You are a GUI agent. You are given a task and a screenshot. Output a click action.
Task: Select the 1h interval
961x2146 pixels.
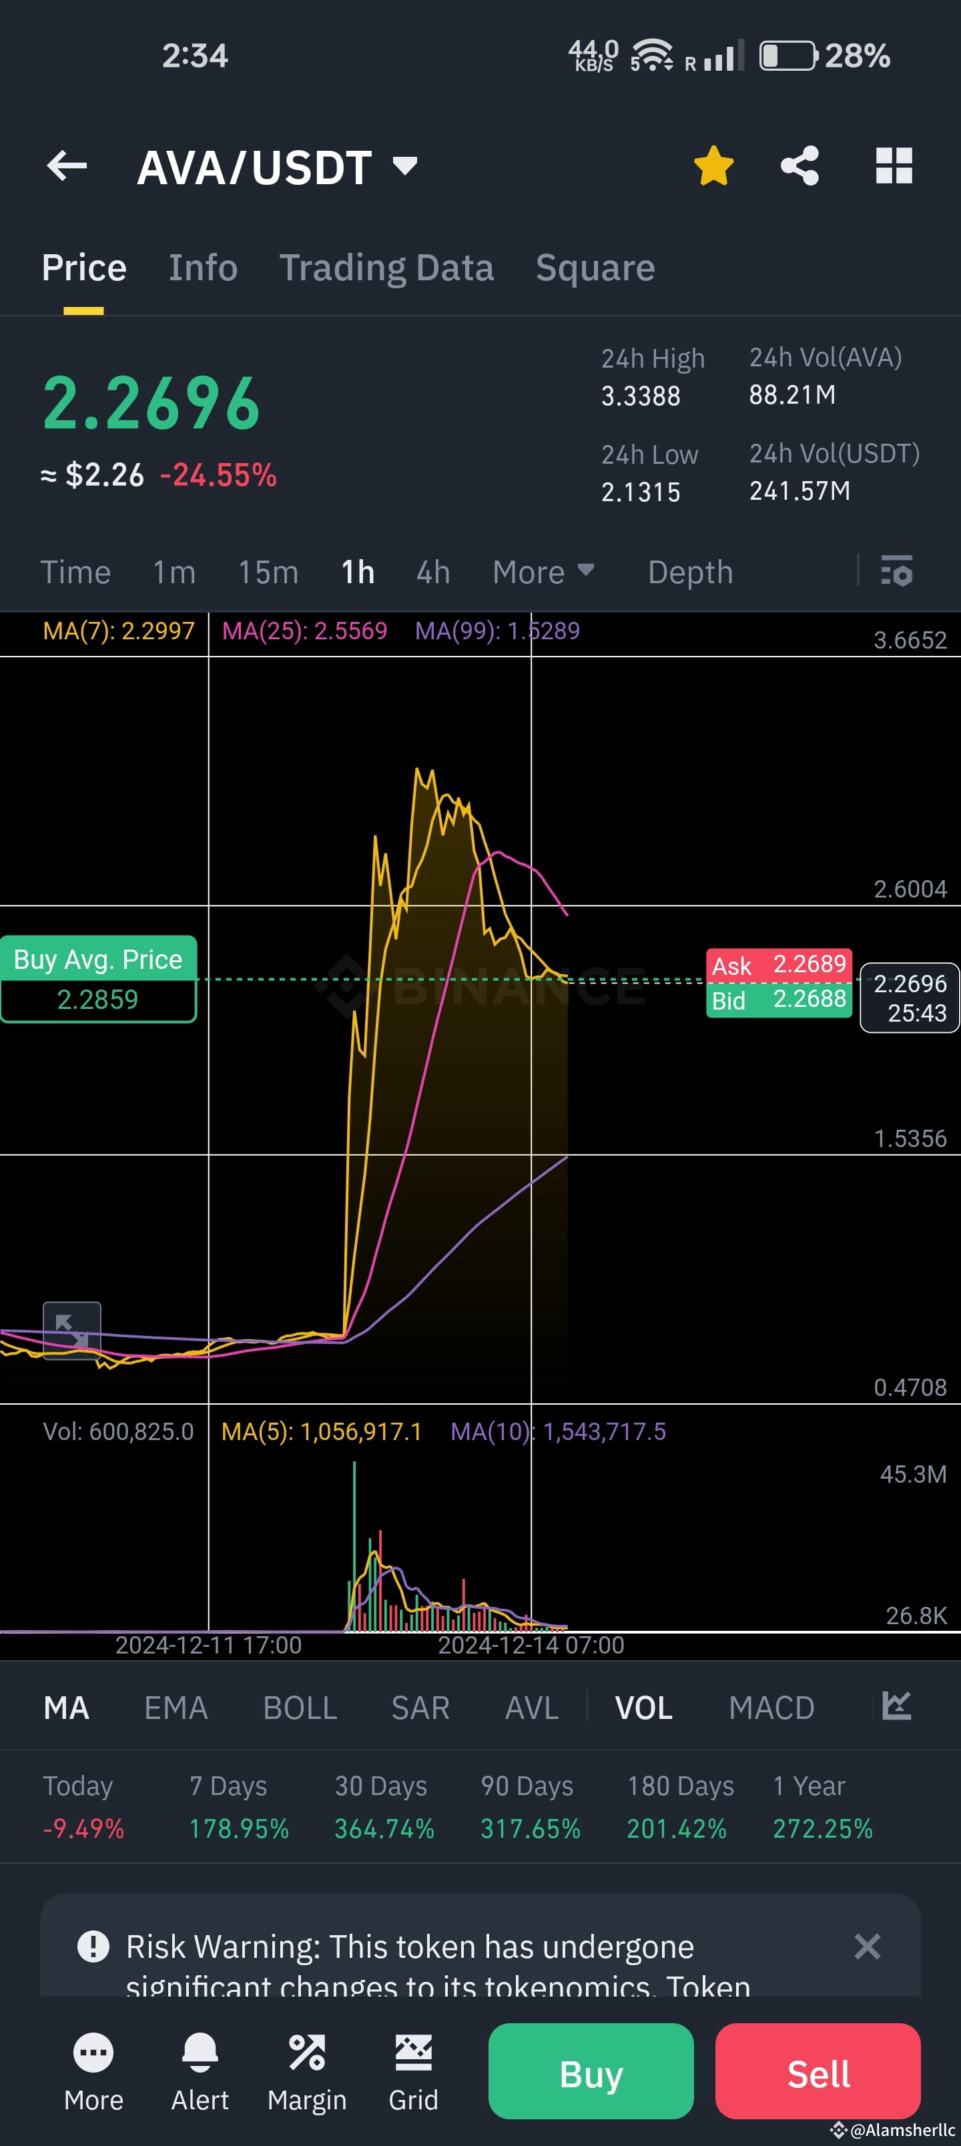[358, 573]
